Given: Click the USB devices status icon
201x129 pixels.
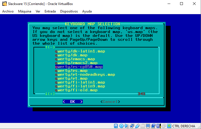Looking at the screenshot, I should (x=137, y=126).
